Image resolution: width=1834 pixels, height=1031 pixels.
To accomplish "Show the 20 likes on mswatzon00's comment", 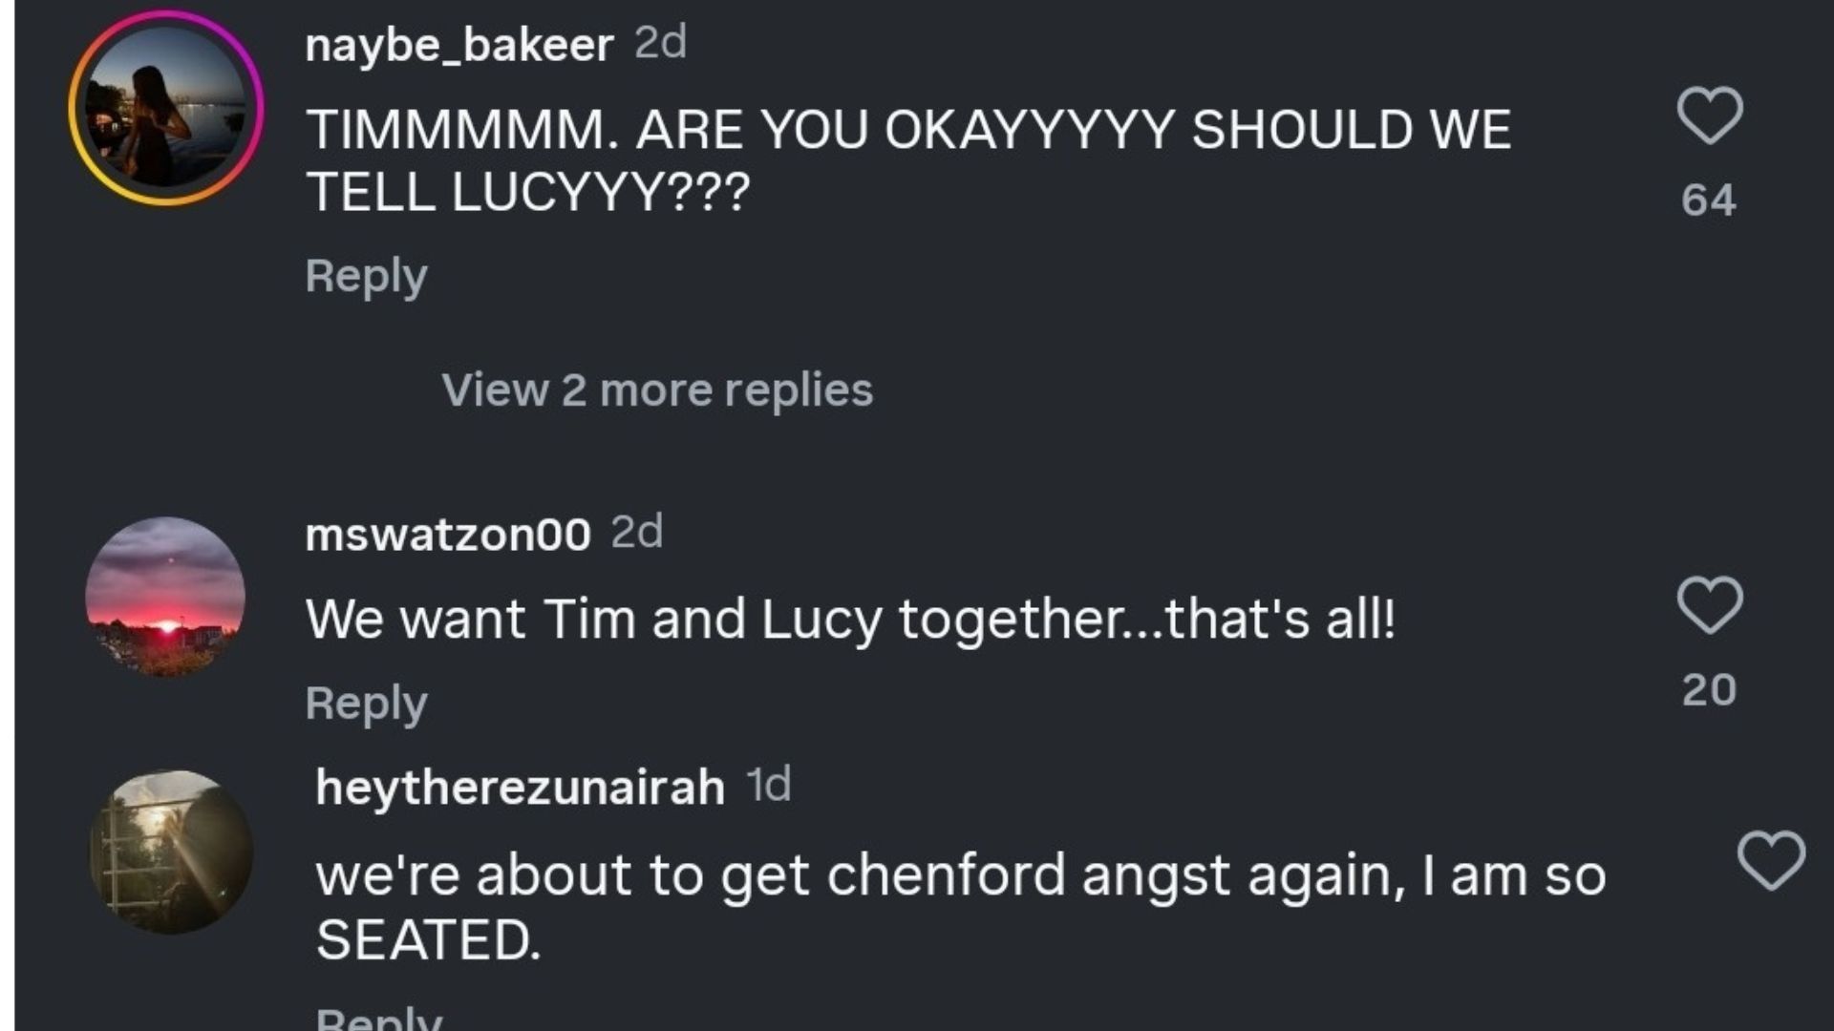I will (1709, 689).
